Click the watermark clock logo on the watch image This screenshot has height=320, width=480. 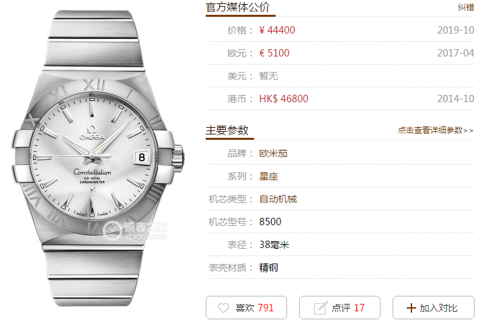[x=112, y=231]
